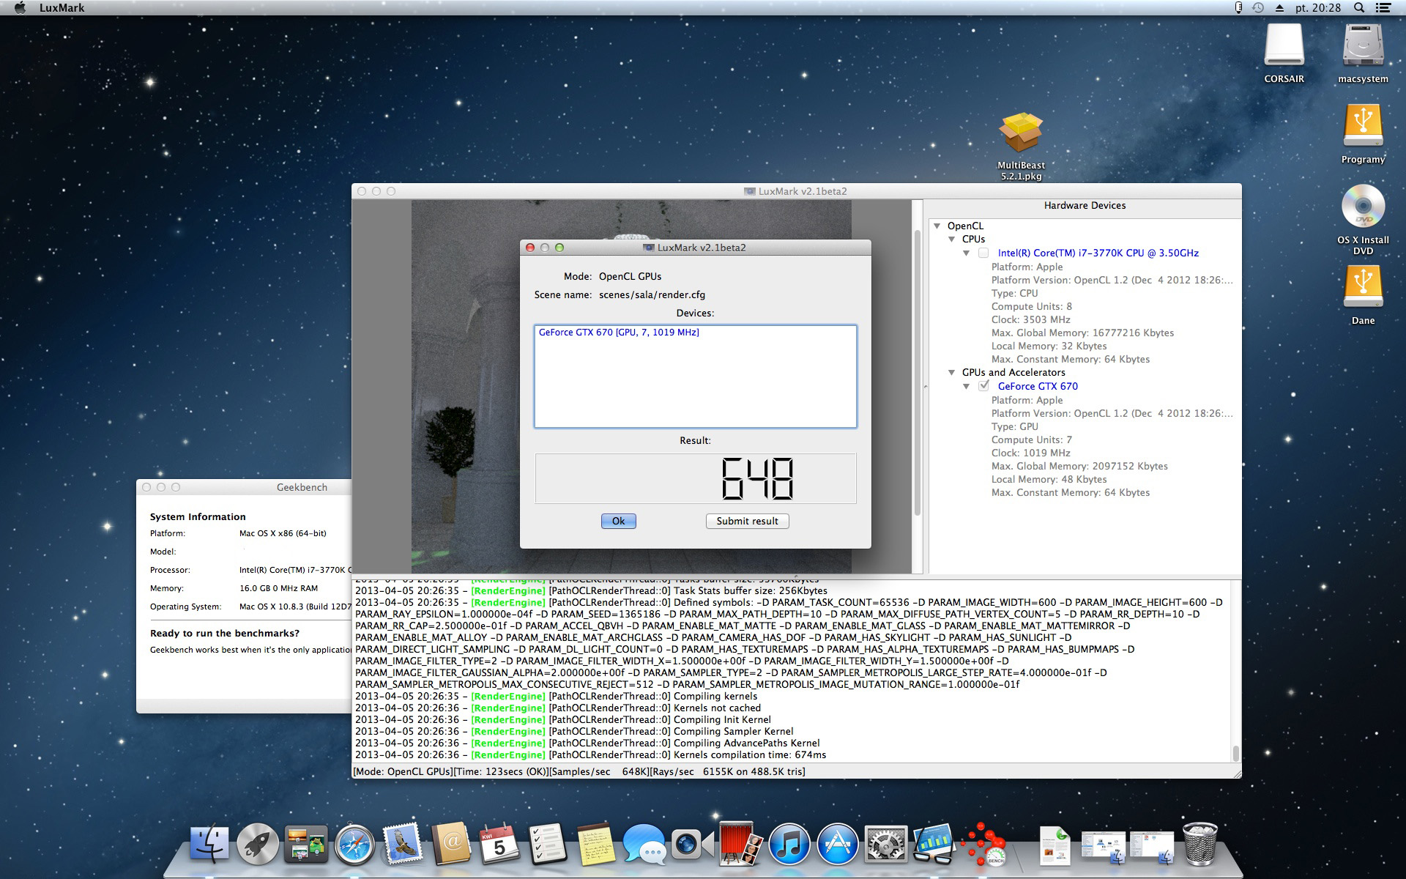Screen dimensions: 1406x879
Task: Open iTunes from the Dock
Action: pos(789,845)
